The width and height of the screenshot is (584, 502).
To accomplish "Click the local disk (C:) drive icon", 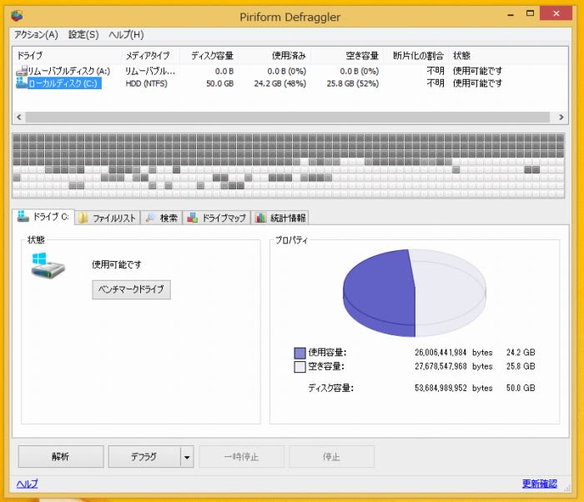I will coord(21,83).
